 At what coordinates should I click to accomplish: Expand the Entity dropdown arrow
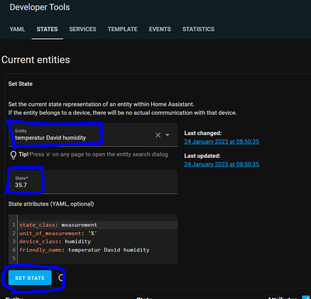click(168, 135)
